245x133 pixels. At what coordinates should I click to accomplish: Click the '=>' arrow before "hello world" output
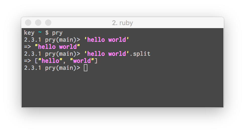[x=28, y=47]
